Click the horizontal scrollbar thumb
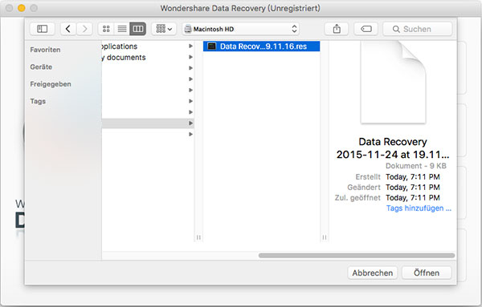 tap(357, 256)
